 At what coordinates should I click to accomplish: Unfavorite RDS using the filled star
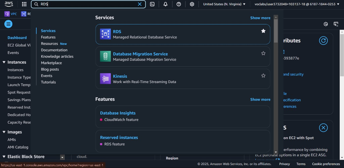[263, 31]
